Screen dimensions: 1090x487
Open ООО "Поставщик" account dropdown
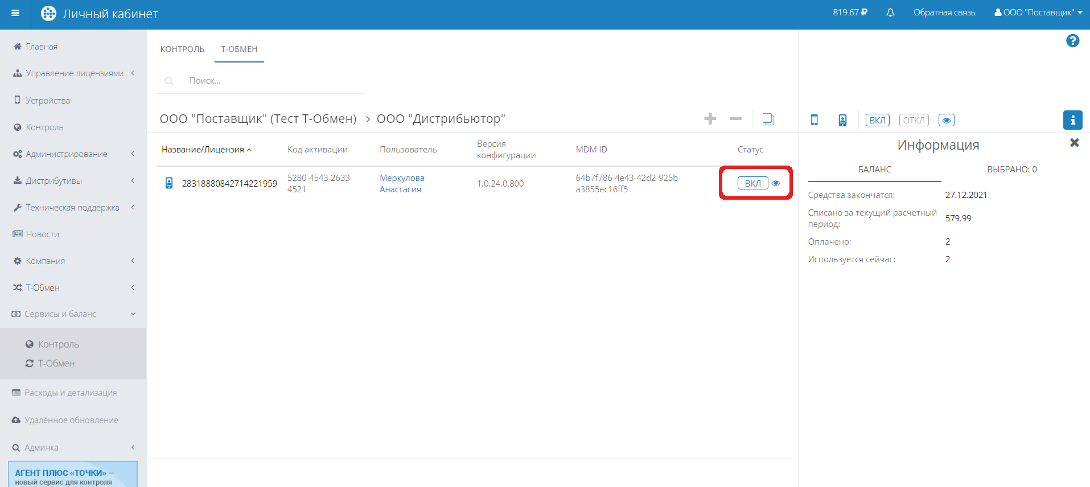1038,13
